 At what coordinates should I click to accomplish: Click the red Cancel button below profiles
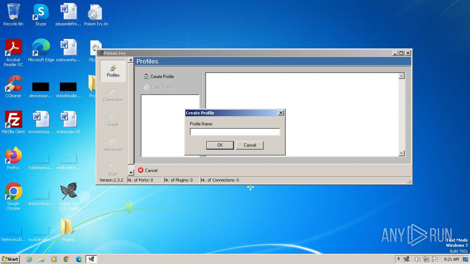click(148, 170)
